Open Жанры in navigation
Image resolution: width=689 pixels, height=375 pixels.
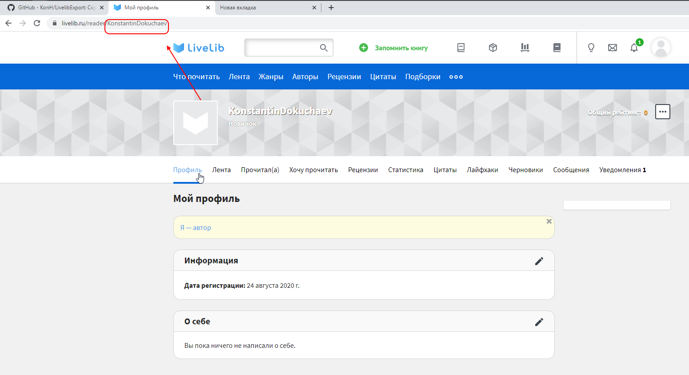coord(271,77)
